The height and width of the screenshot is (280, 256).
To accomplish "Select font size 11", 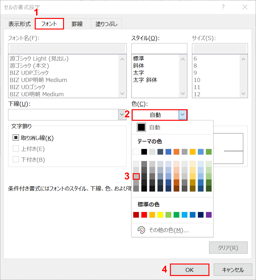I will pyautogui.click(x=197, y=87).
